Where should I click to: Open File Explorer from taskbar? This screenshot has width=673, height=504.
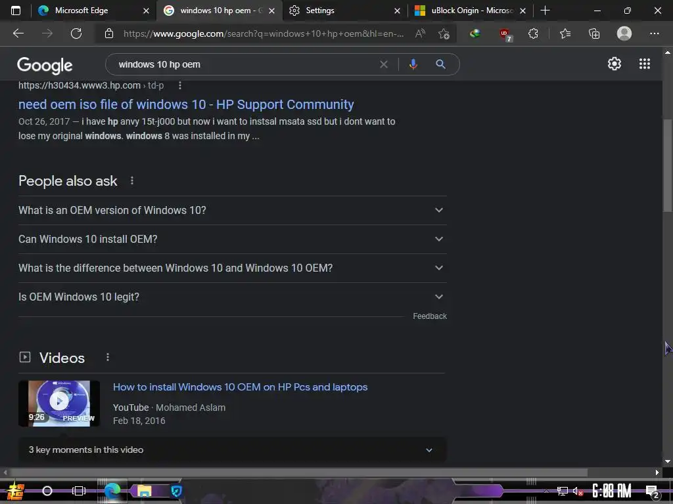(144, 491)
